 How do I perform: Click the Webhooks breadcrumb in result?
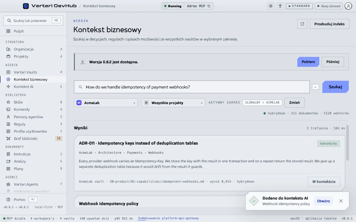tap(156, 153)
